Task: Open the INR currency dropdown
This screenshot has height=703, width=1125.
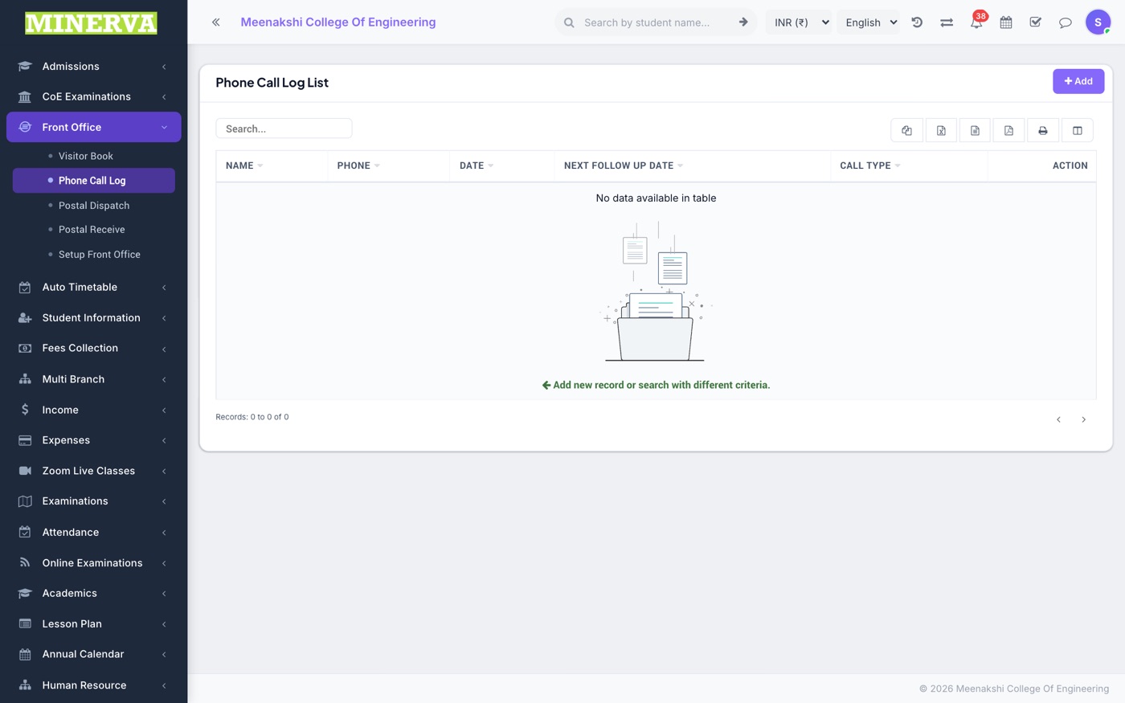Action: (801, 22)
